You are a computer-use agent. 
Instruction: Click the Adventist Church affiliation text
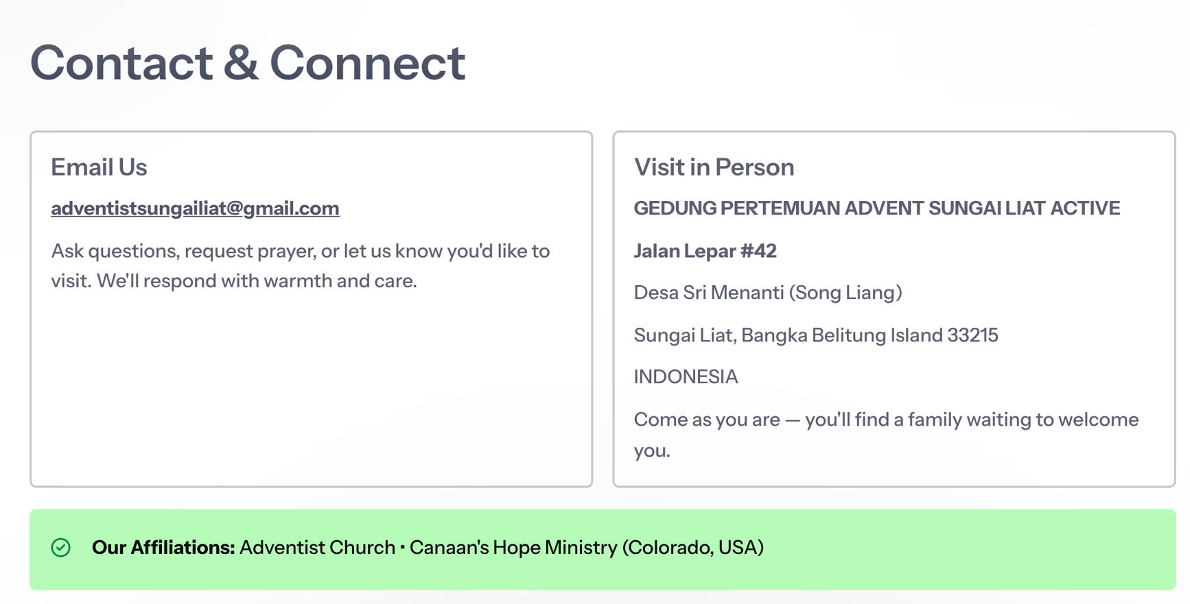click(317, 548)
